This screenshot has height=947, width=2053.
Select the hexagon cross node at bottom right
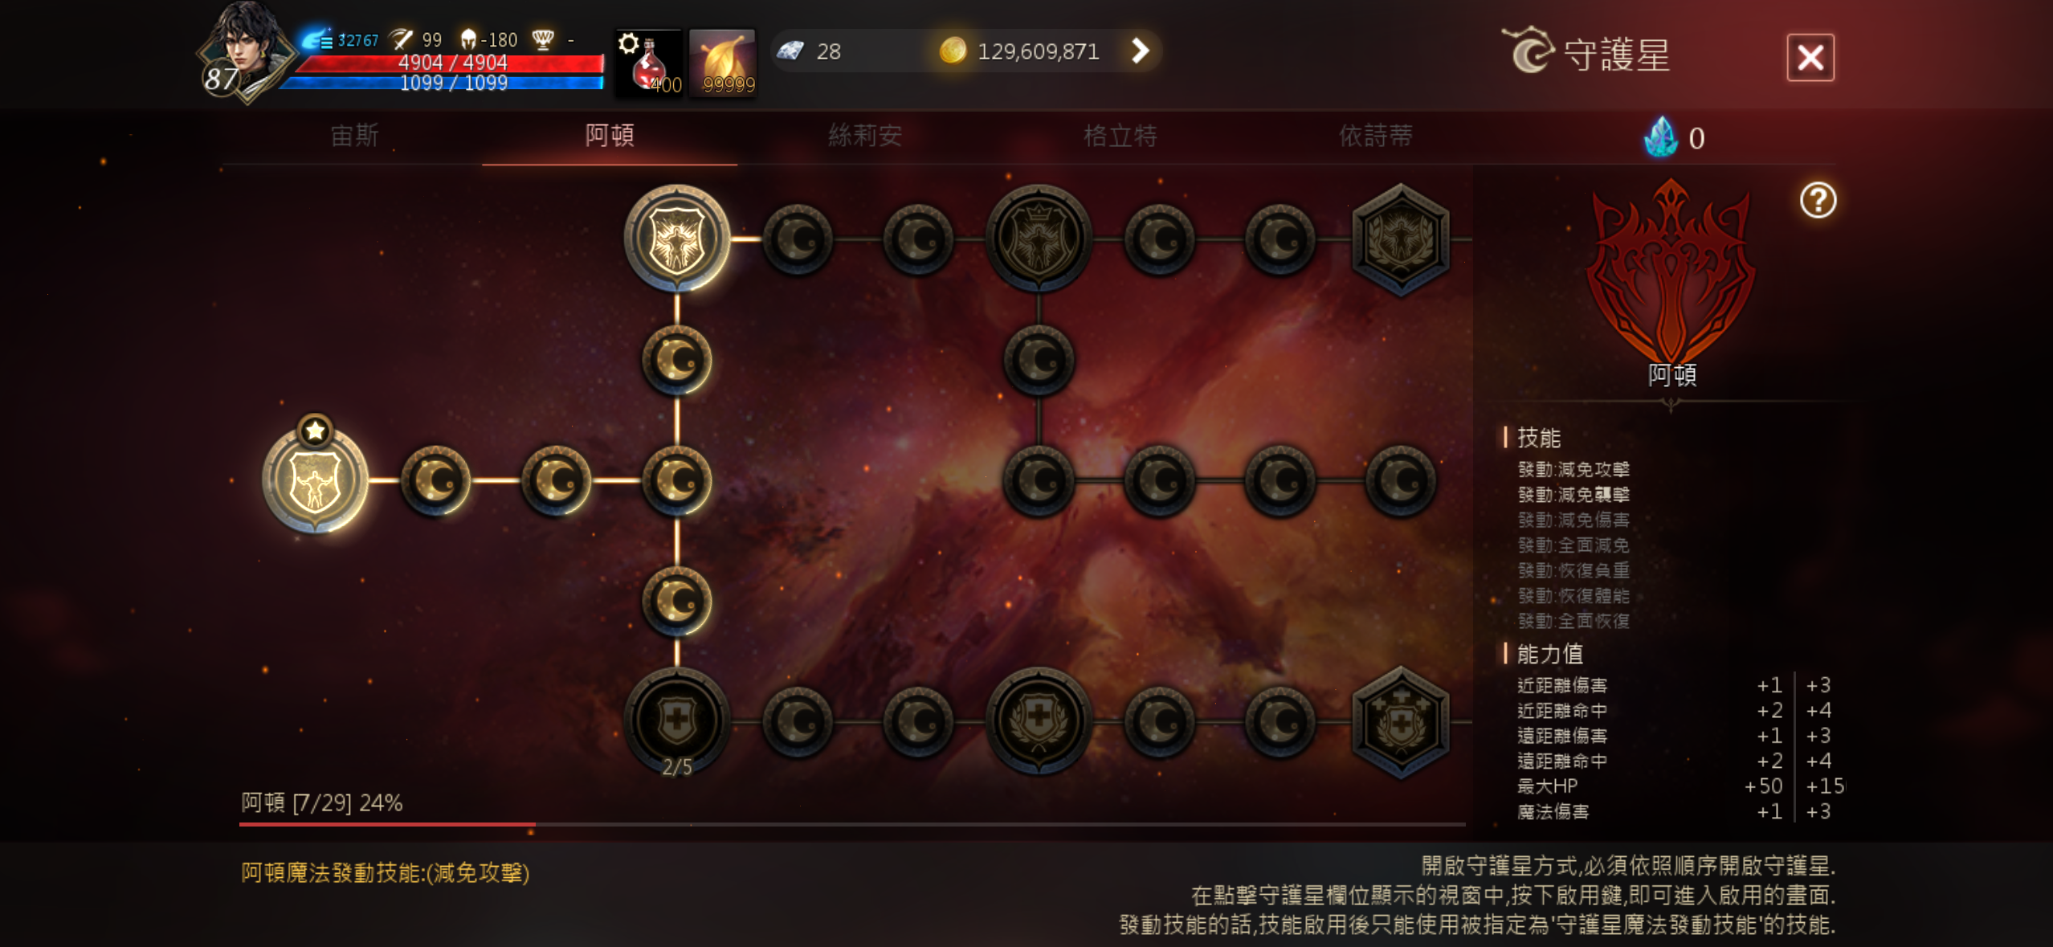pos(1401,721)
